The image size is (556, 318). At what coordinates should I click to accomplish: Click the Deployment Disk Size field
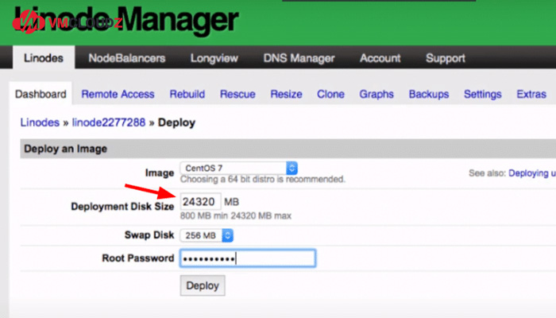[x=200, y=202]
